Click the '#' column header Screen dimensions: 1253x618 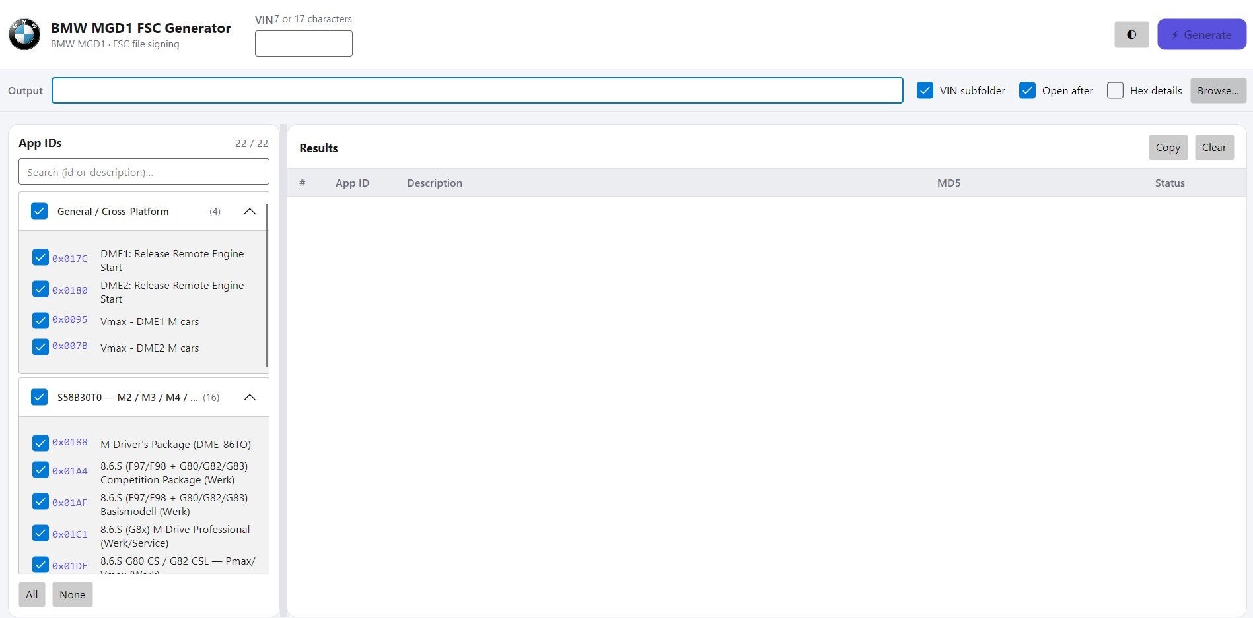coord(303,183)
